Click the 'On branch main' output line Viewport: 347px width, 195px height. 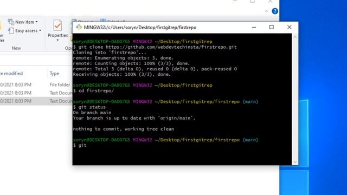tap(92, 113)
